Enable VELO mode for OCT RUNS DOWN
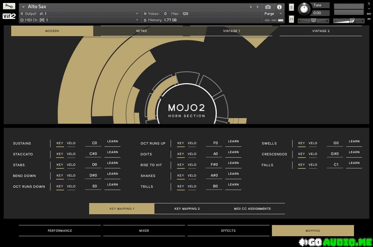This screenshot has height=247, width=373. tap(71, 186)
